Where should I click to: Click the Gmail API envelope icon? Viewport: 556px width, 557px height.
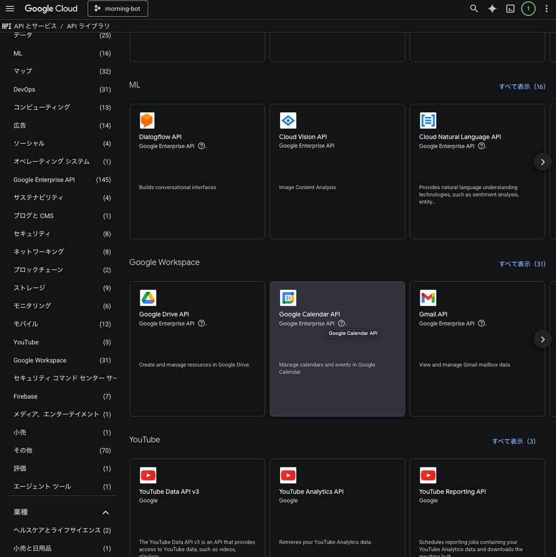click(428, 298)
